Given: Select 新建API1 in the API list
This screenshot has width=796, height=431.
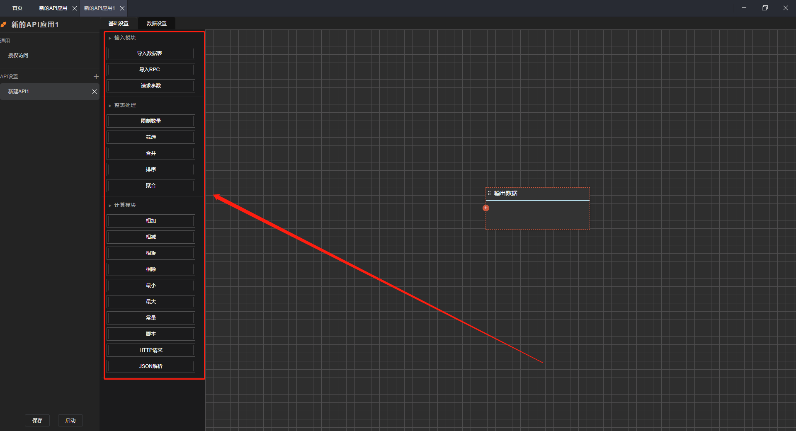Looking at the screenshot, I should (50, 92).
